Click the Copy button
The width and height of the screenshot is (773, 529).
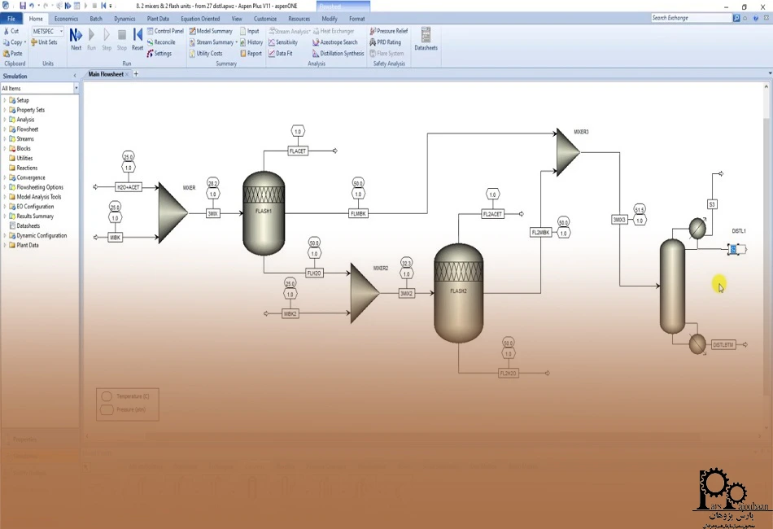click(15, 42)
